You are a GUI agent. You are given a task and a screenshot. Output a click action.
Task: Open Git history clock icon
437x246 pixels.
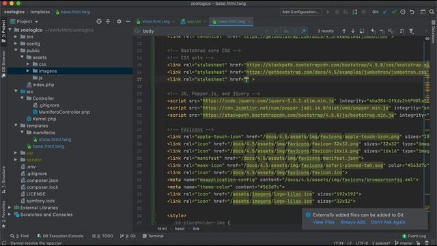(403, 12)
